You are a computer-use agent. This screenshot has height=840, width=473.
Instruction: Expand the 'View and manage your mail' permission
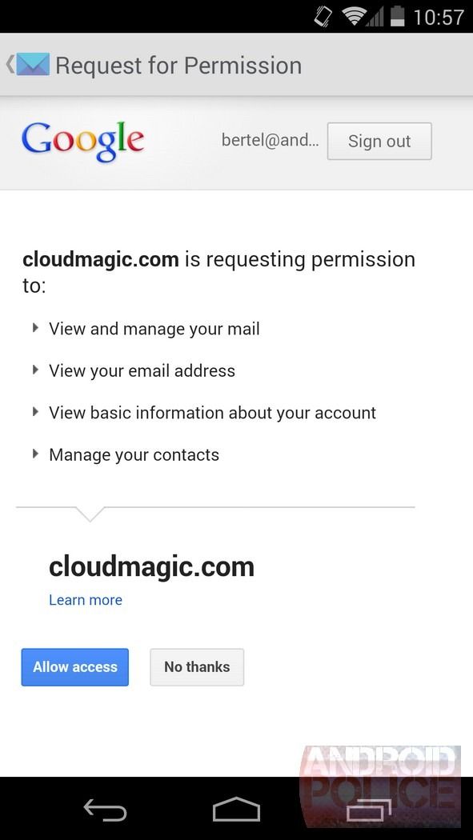point(35,327)
